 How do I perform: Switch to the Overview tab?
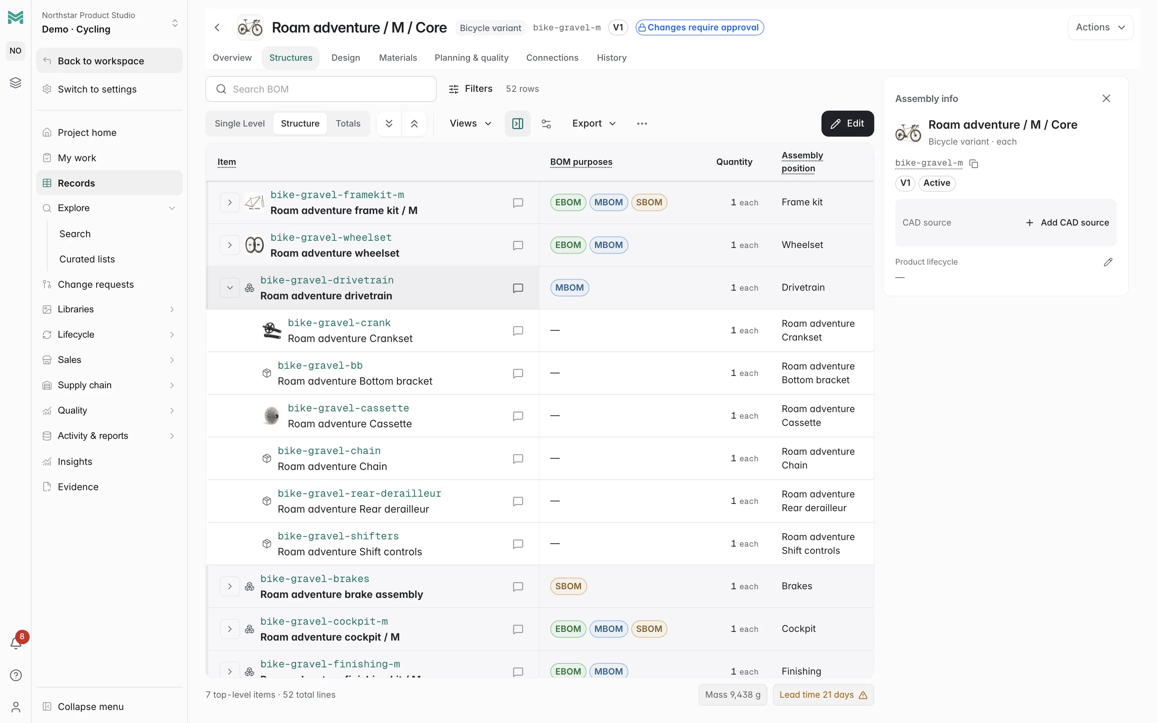coord(232,58)
